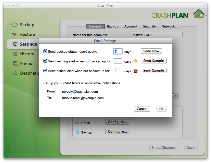Click the Settings monitor icon

(15, 44)
